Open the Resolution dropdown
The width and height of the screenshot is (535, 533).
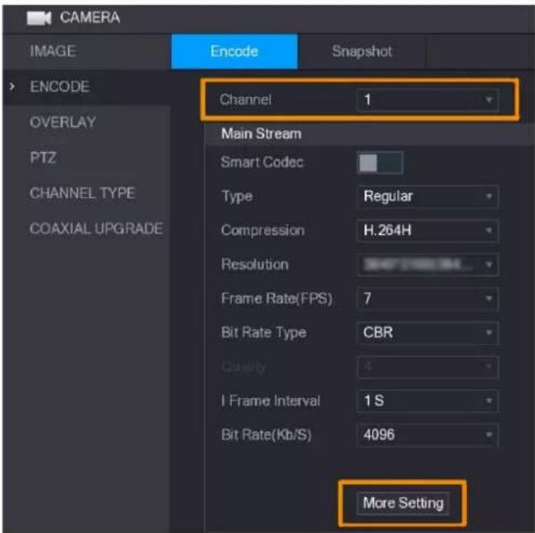428,264
